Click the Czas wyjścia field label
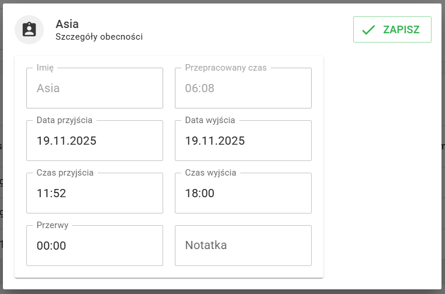The image size is (445, 294). pyautogui.click(x=211, y=173)
